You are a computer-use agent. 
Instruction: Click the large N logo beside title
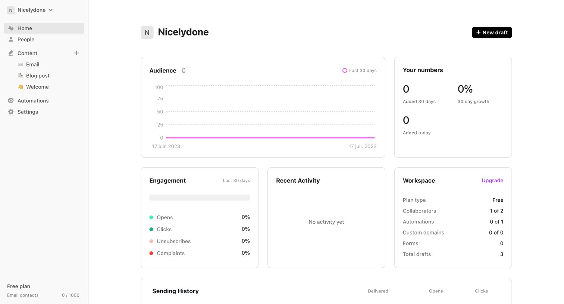147,32
